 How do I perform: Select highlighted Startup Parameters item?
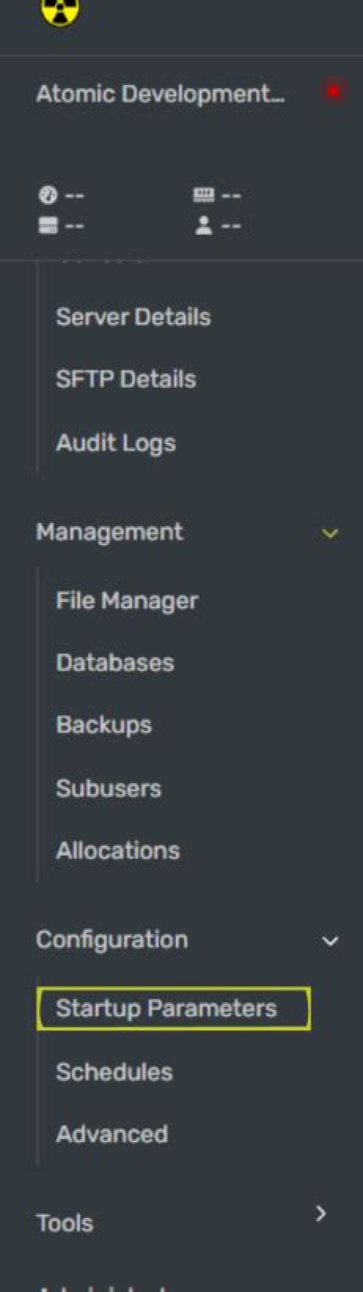pos(174,1009)
